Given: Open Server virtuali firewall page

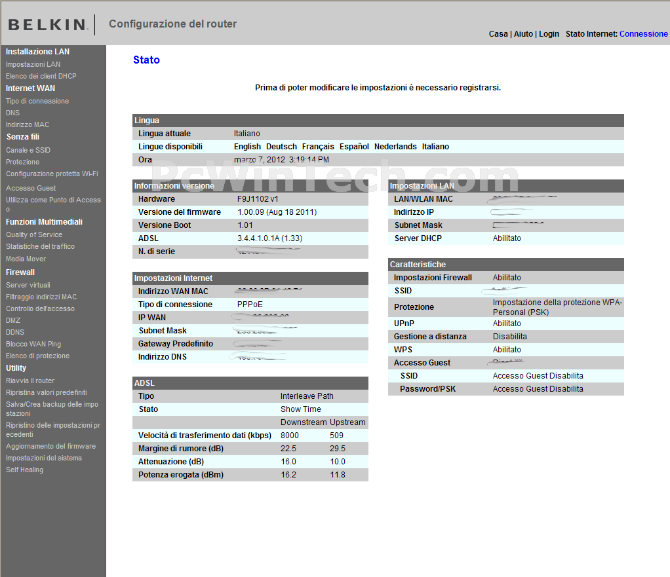Looking at the screenshot, I should point(28,285).
